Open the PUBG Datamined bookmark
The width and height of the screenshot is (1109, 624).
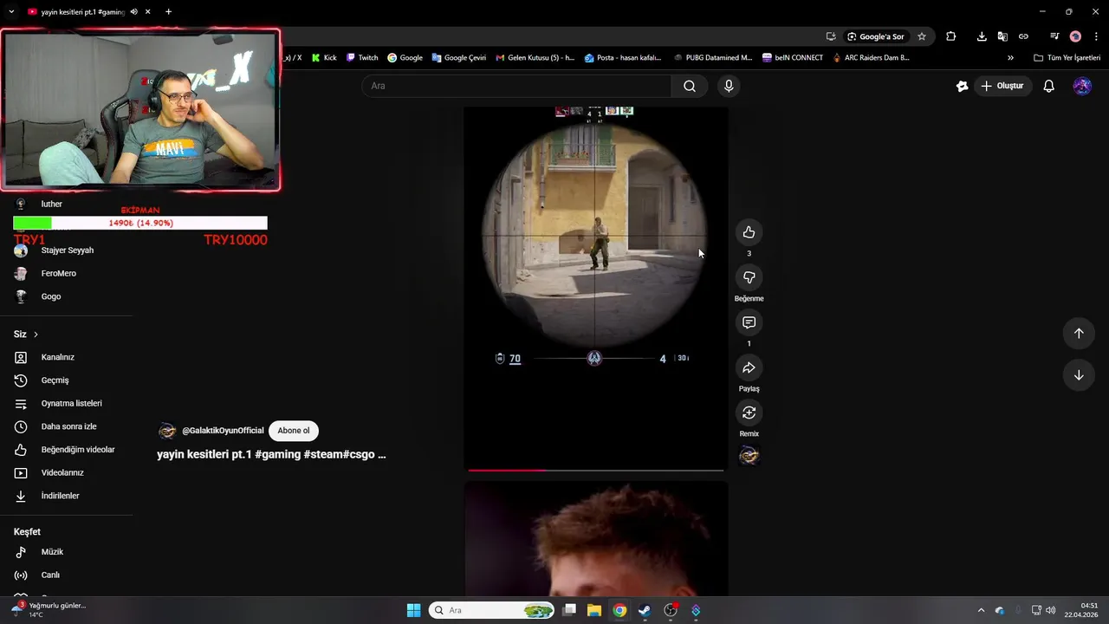point(712,58)
